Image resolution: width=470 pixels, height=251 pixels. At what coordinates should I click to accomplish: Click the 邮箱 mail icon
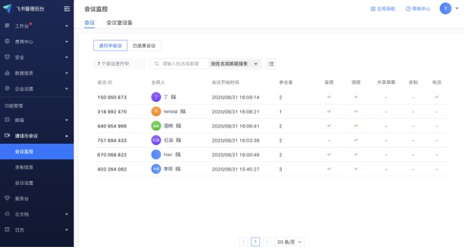tap(7, 120)
